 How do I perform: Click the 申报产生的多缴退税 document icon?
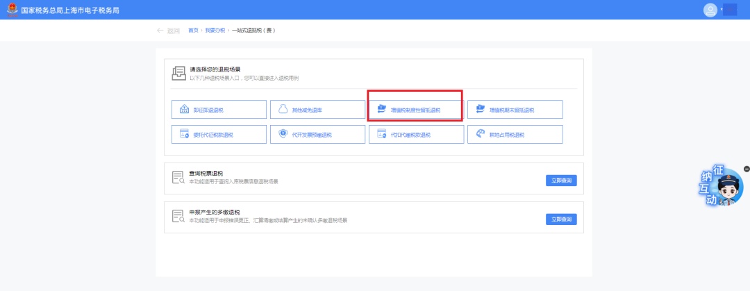click(178, 217)
